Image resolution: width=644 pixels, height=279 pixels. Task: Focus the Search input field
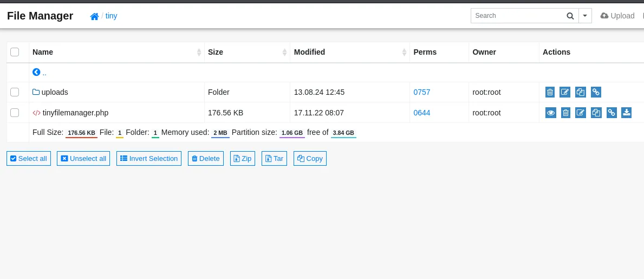(x=518, y=16)
